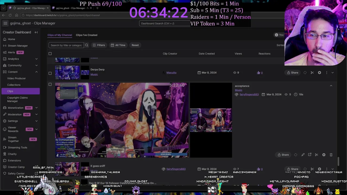Play the large acceptance clip preview
The height and width of the screenshot is (195, 347).
pos(122,120)
